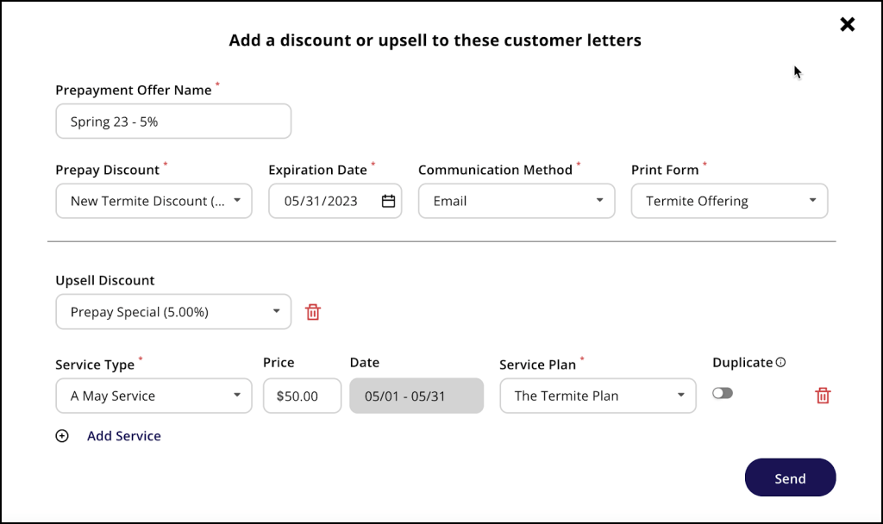Toggle the Duplicate switch on
This screenshot has height=524, width=883.
(x=723, y=393)
